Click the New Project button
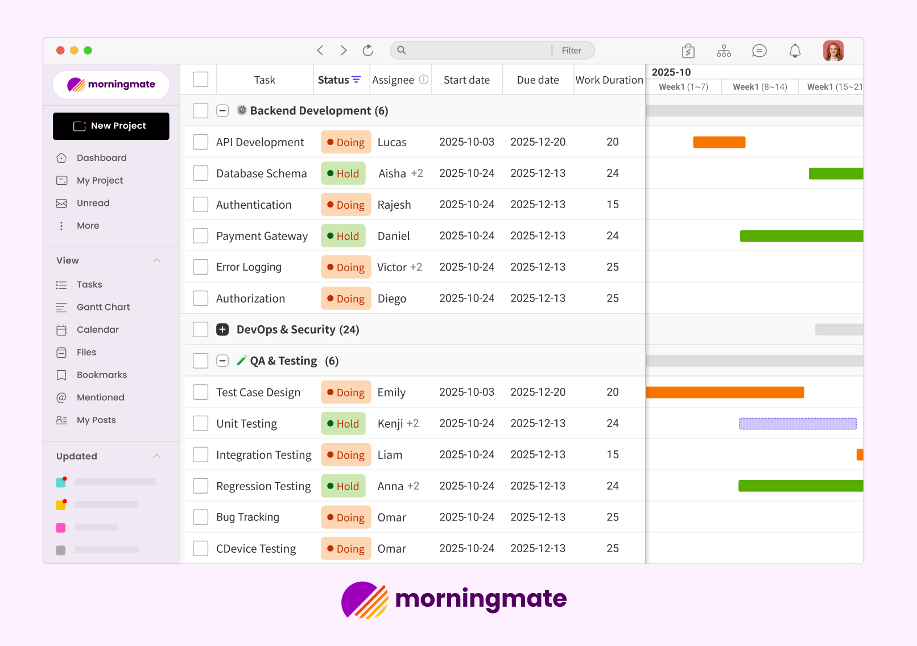The width and height of the screenshot is (917, 646). 111,126
